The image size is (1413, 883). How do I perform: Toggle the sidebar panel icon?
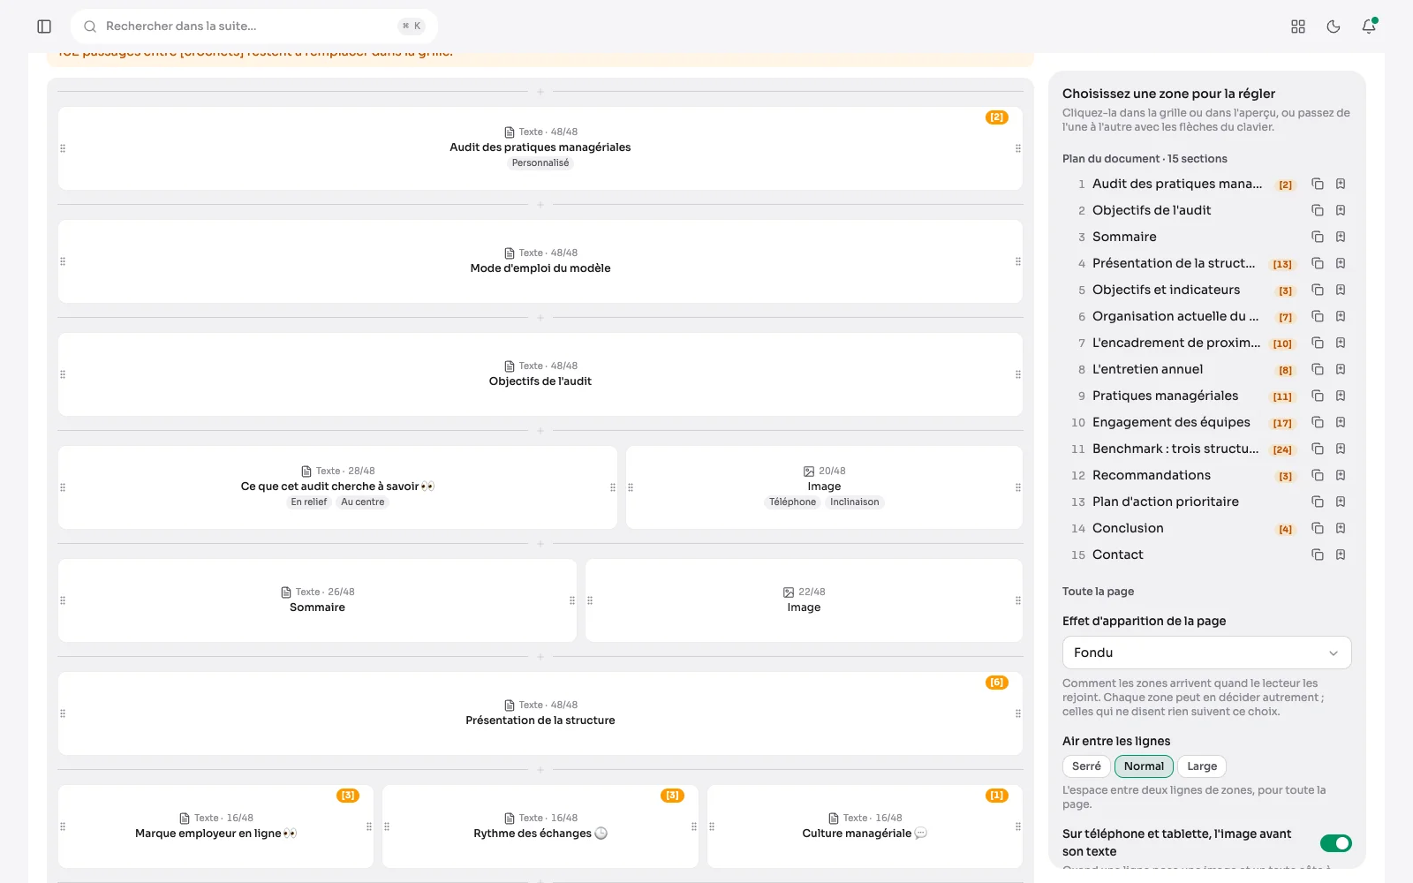44,26
